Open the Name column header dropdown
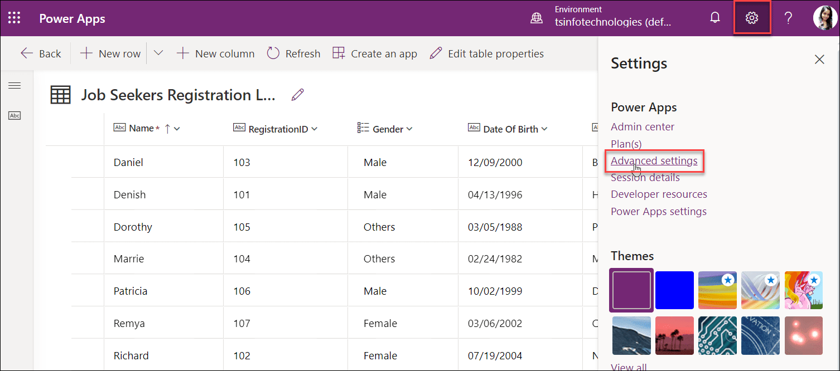840x371 pixels. (x=177, y=128)
